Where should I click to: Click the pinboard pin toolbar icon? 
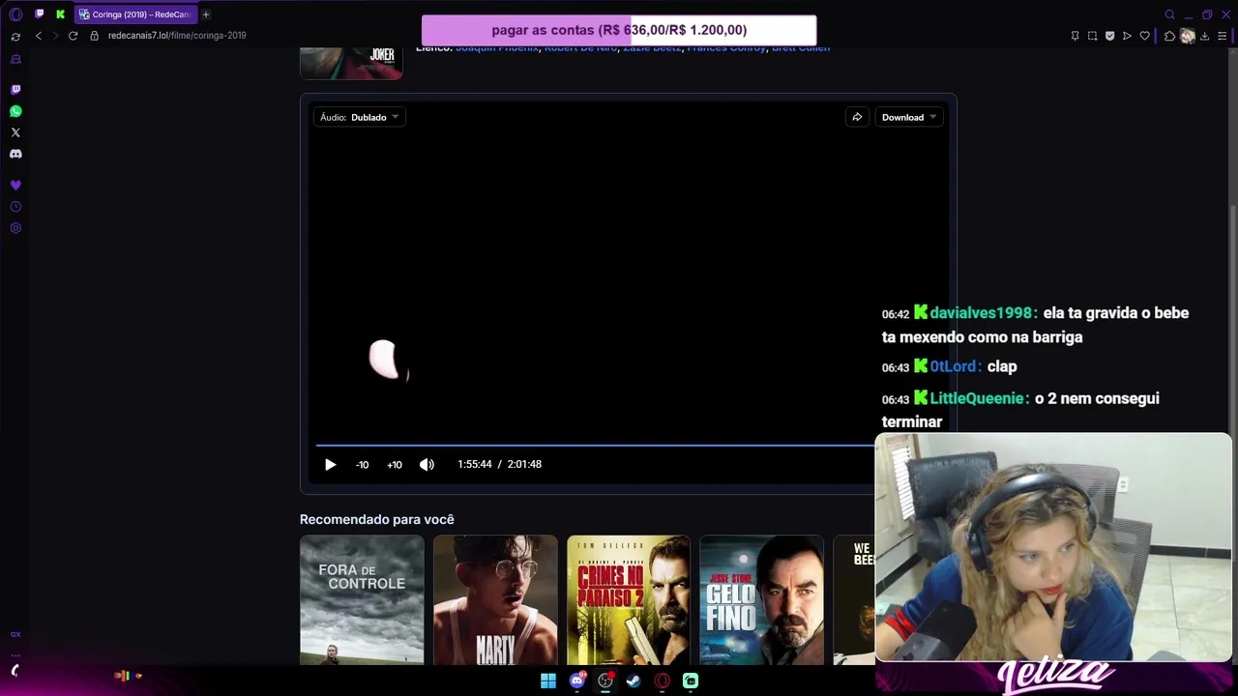pos(1075,36)
